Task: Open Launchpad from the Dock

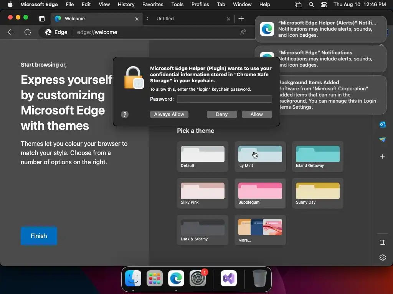Action: [155, 278]
